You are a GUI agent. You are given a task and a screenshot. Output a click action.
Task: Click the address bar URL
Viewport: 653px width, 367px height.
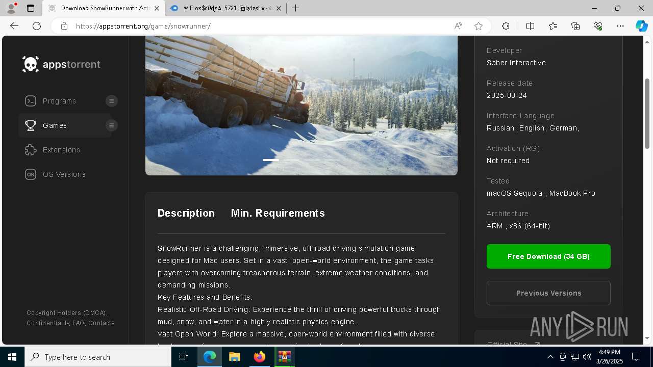(143, 26)
